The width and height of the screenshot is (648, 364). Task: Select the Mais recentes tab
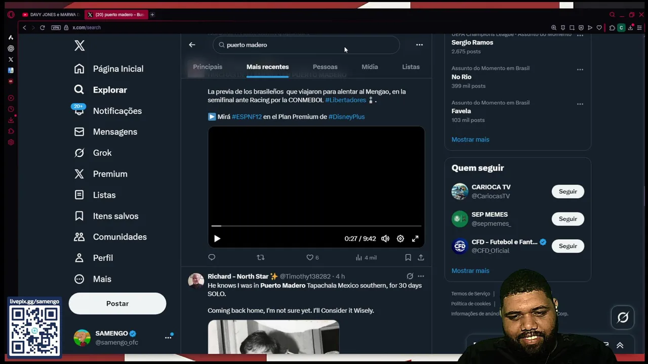[x=267, y=67]
